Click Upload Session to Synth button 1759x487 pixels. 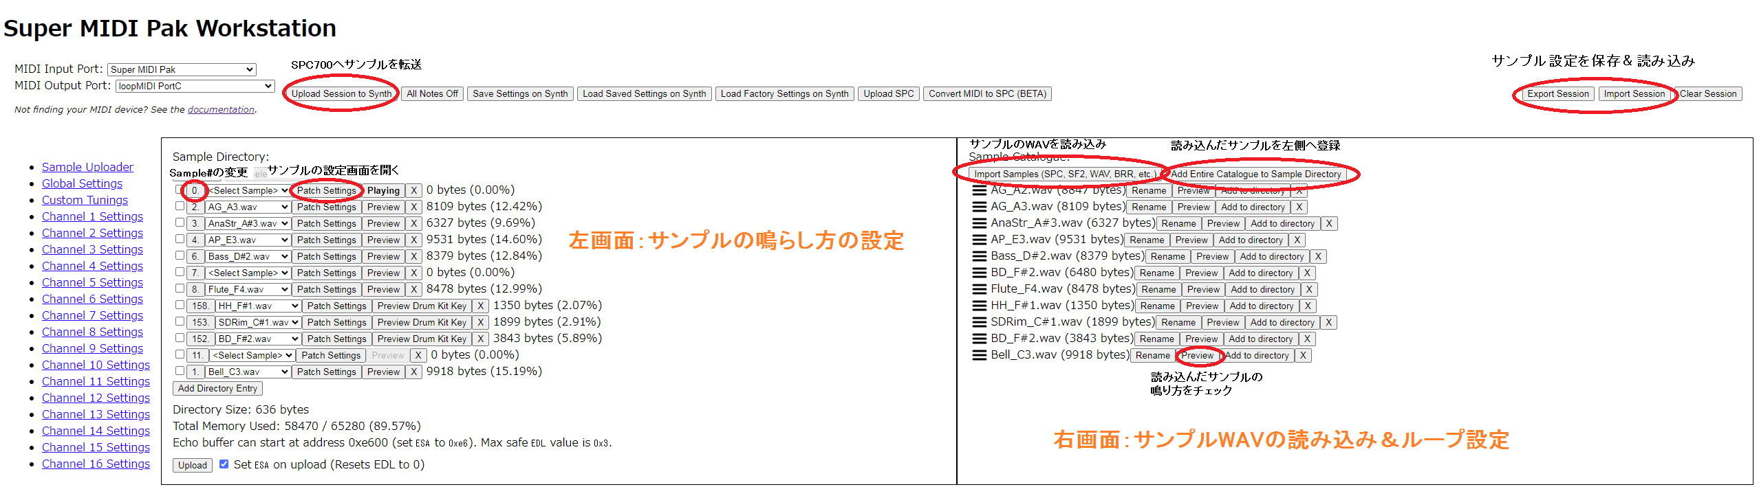click(x=341, y=93)
